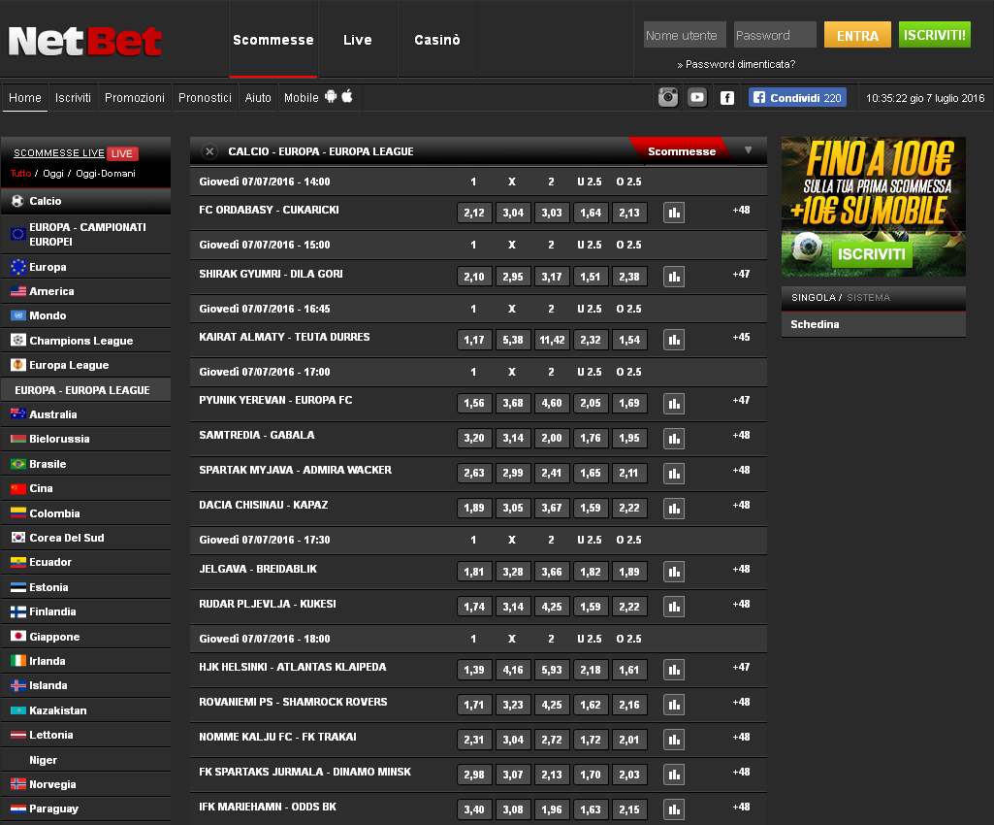Open Norvegia in the country list
The height and width of the screenshot is (825, 994).
pos(85,784)
